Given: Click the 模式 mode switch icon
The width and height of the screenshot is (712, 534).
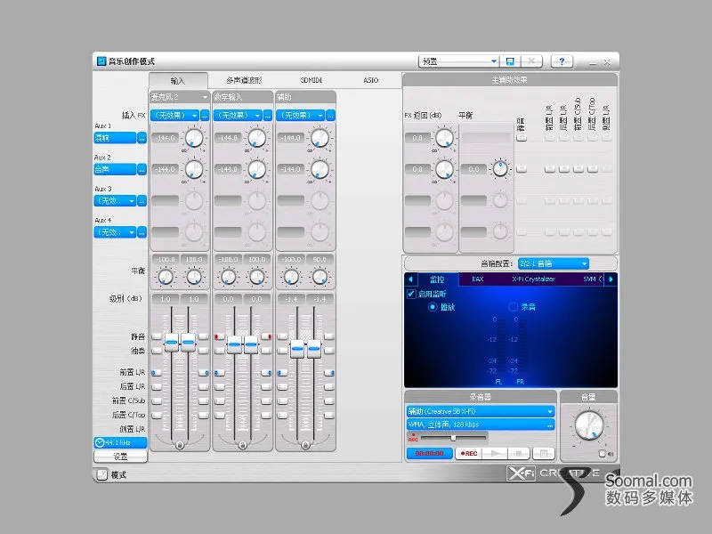Looking at the screenshot, I should click(x=101, y=474).
